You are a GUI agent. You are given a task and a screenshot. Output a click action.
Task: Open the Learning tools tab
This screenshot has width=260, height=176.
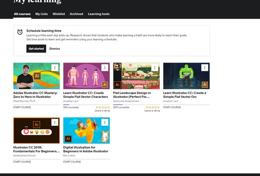pos(99,14)
